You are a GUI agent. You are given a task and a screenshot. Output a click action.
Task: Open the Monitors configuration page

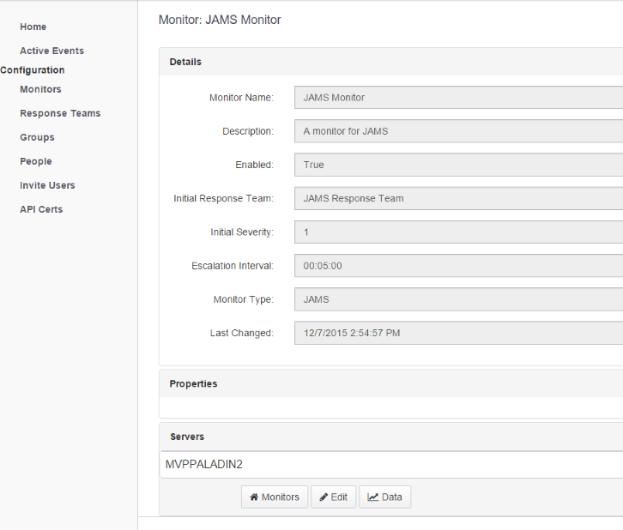click(x=40, y=89)
